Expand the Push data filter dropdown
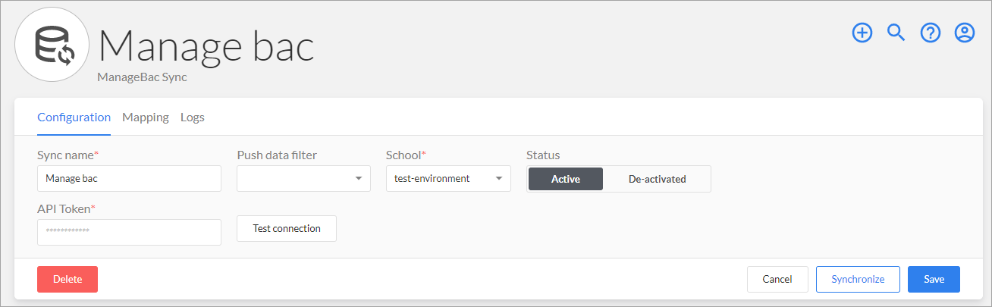Screen dimensions: 992x307 (x=303, y=178)
